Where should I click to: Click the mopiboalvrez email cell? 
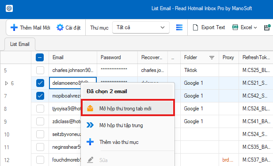pyautogui.click(x=65, y=96)
